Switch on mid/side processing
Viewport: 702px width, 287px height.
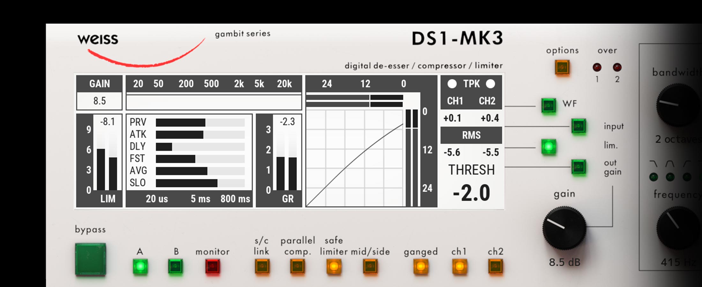tap(370, 267)
